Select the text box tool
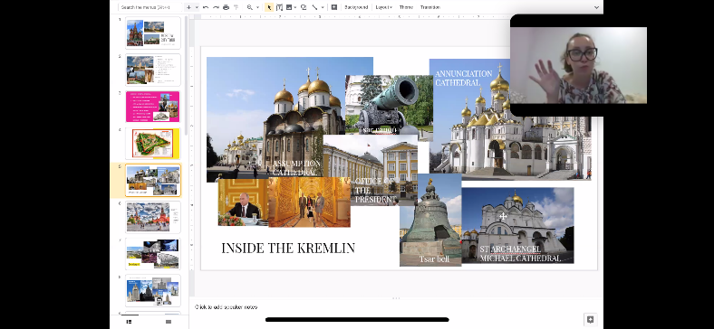 click(279, 7)
